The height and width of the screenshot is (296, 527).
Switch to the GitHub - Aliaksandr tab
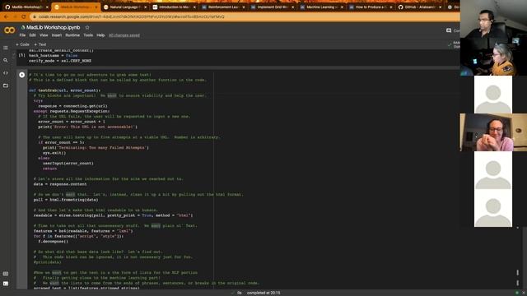(419, 7)
